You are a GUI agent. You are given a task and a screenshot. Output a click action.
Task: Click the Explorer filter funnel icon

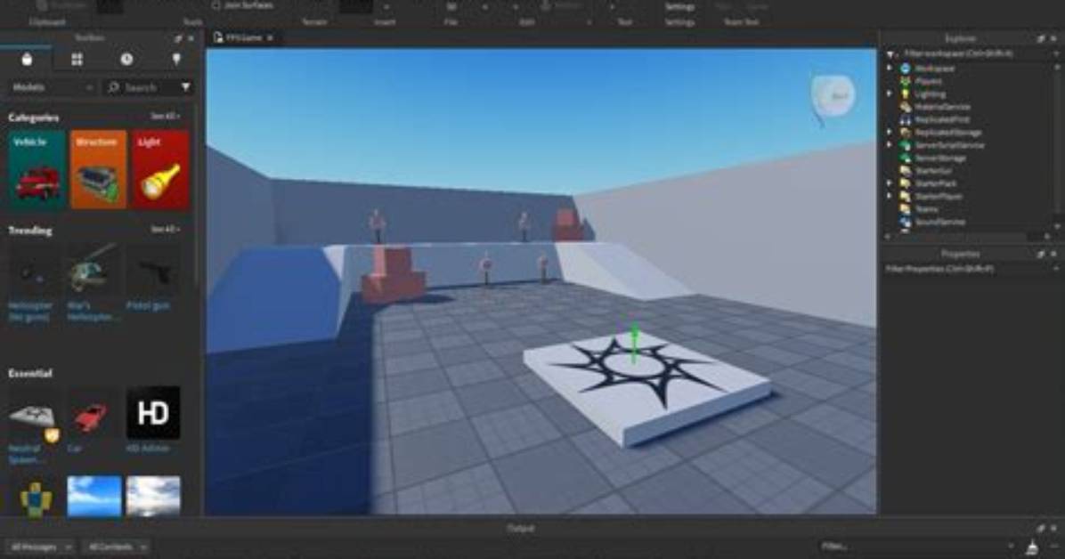coord(890,54)
